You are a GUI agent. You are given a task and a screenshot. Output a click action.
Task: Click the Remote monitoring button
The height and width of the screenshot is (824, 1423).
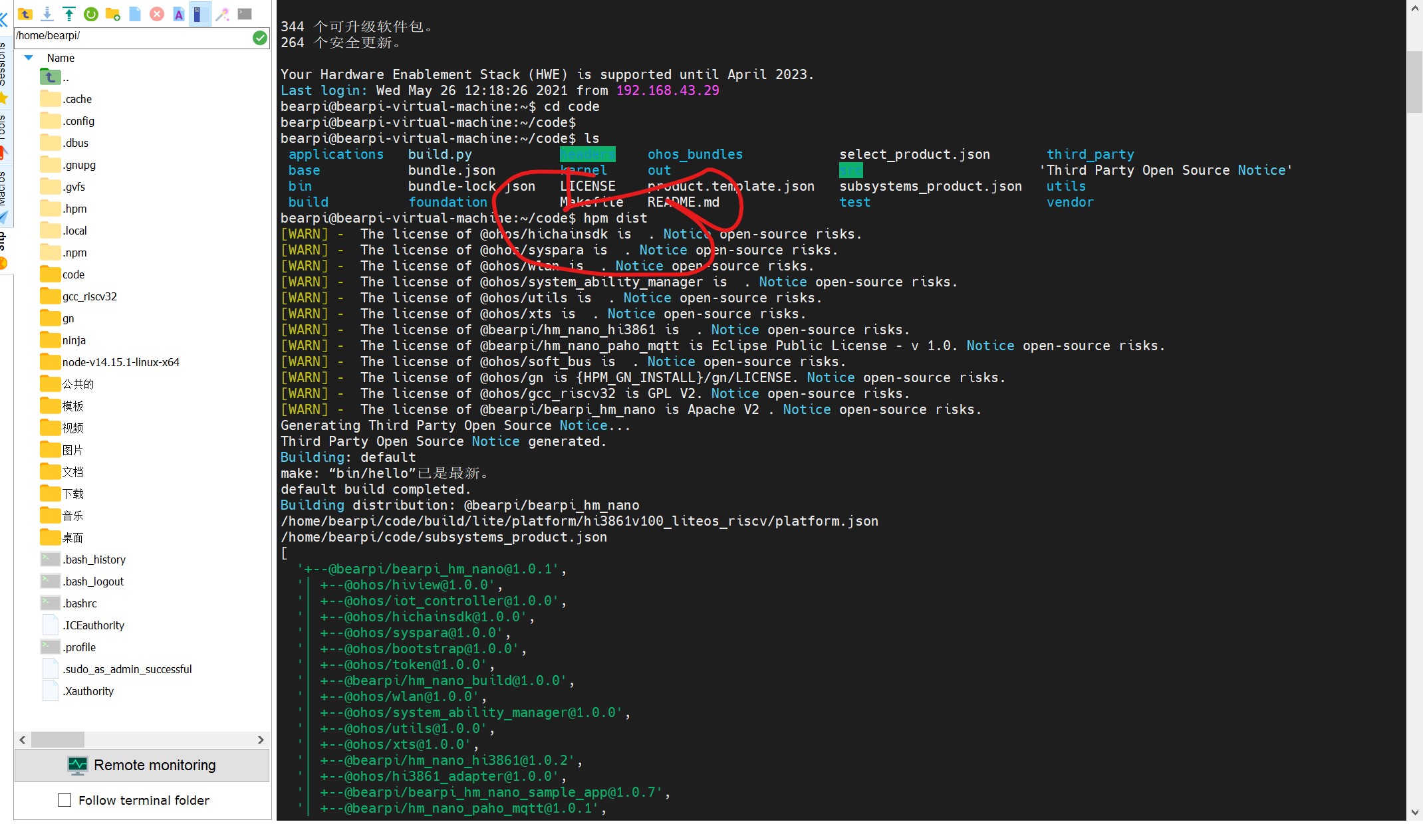tap(142, 766)
